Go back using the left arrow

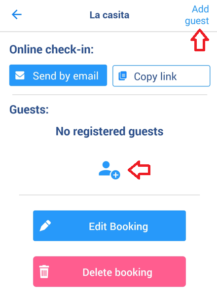coord(17,15)
